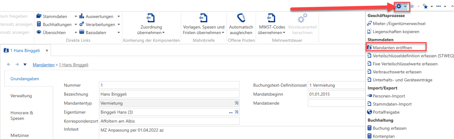
Task: Open the Buchhaltungen calculator dropdown
Action: click(x=57, y=24)
